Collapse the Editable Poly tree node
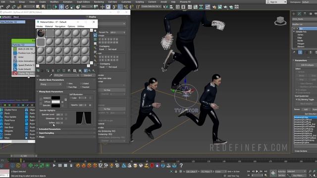Image resolution: width=317 pixels, height=178 pixels. [294, 32]
